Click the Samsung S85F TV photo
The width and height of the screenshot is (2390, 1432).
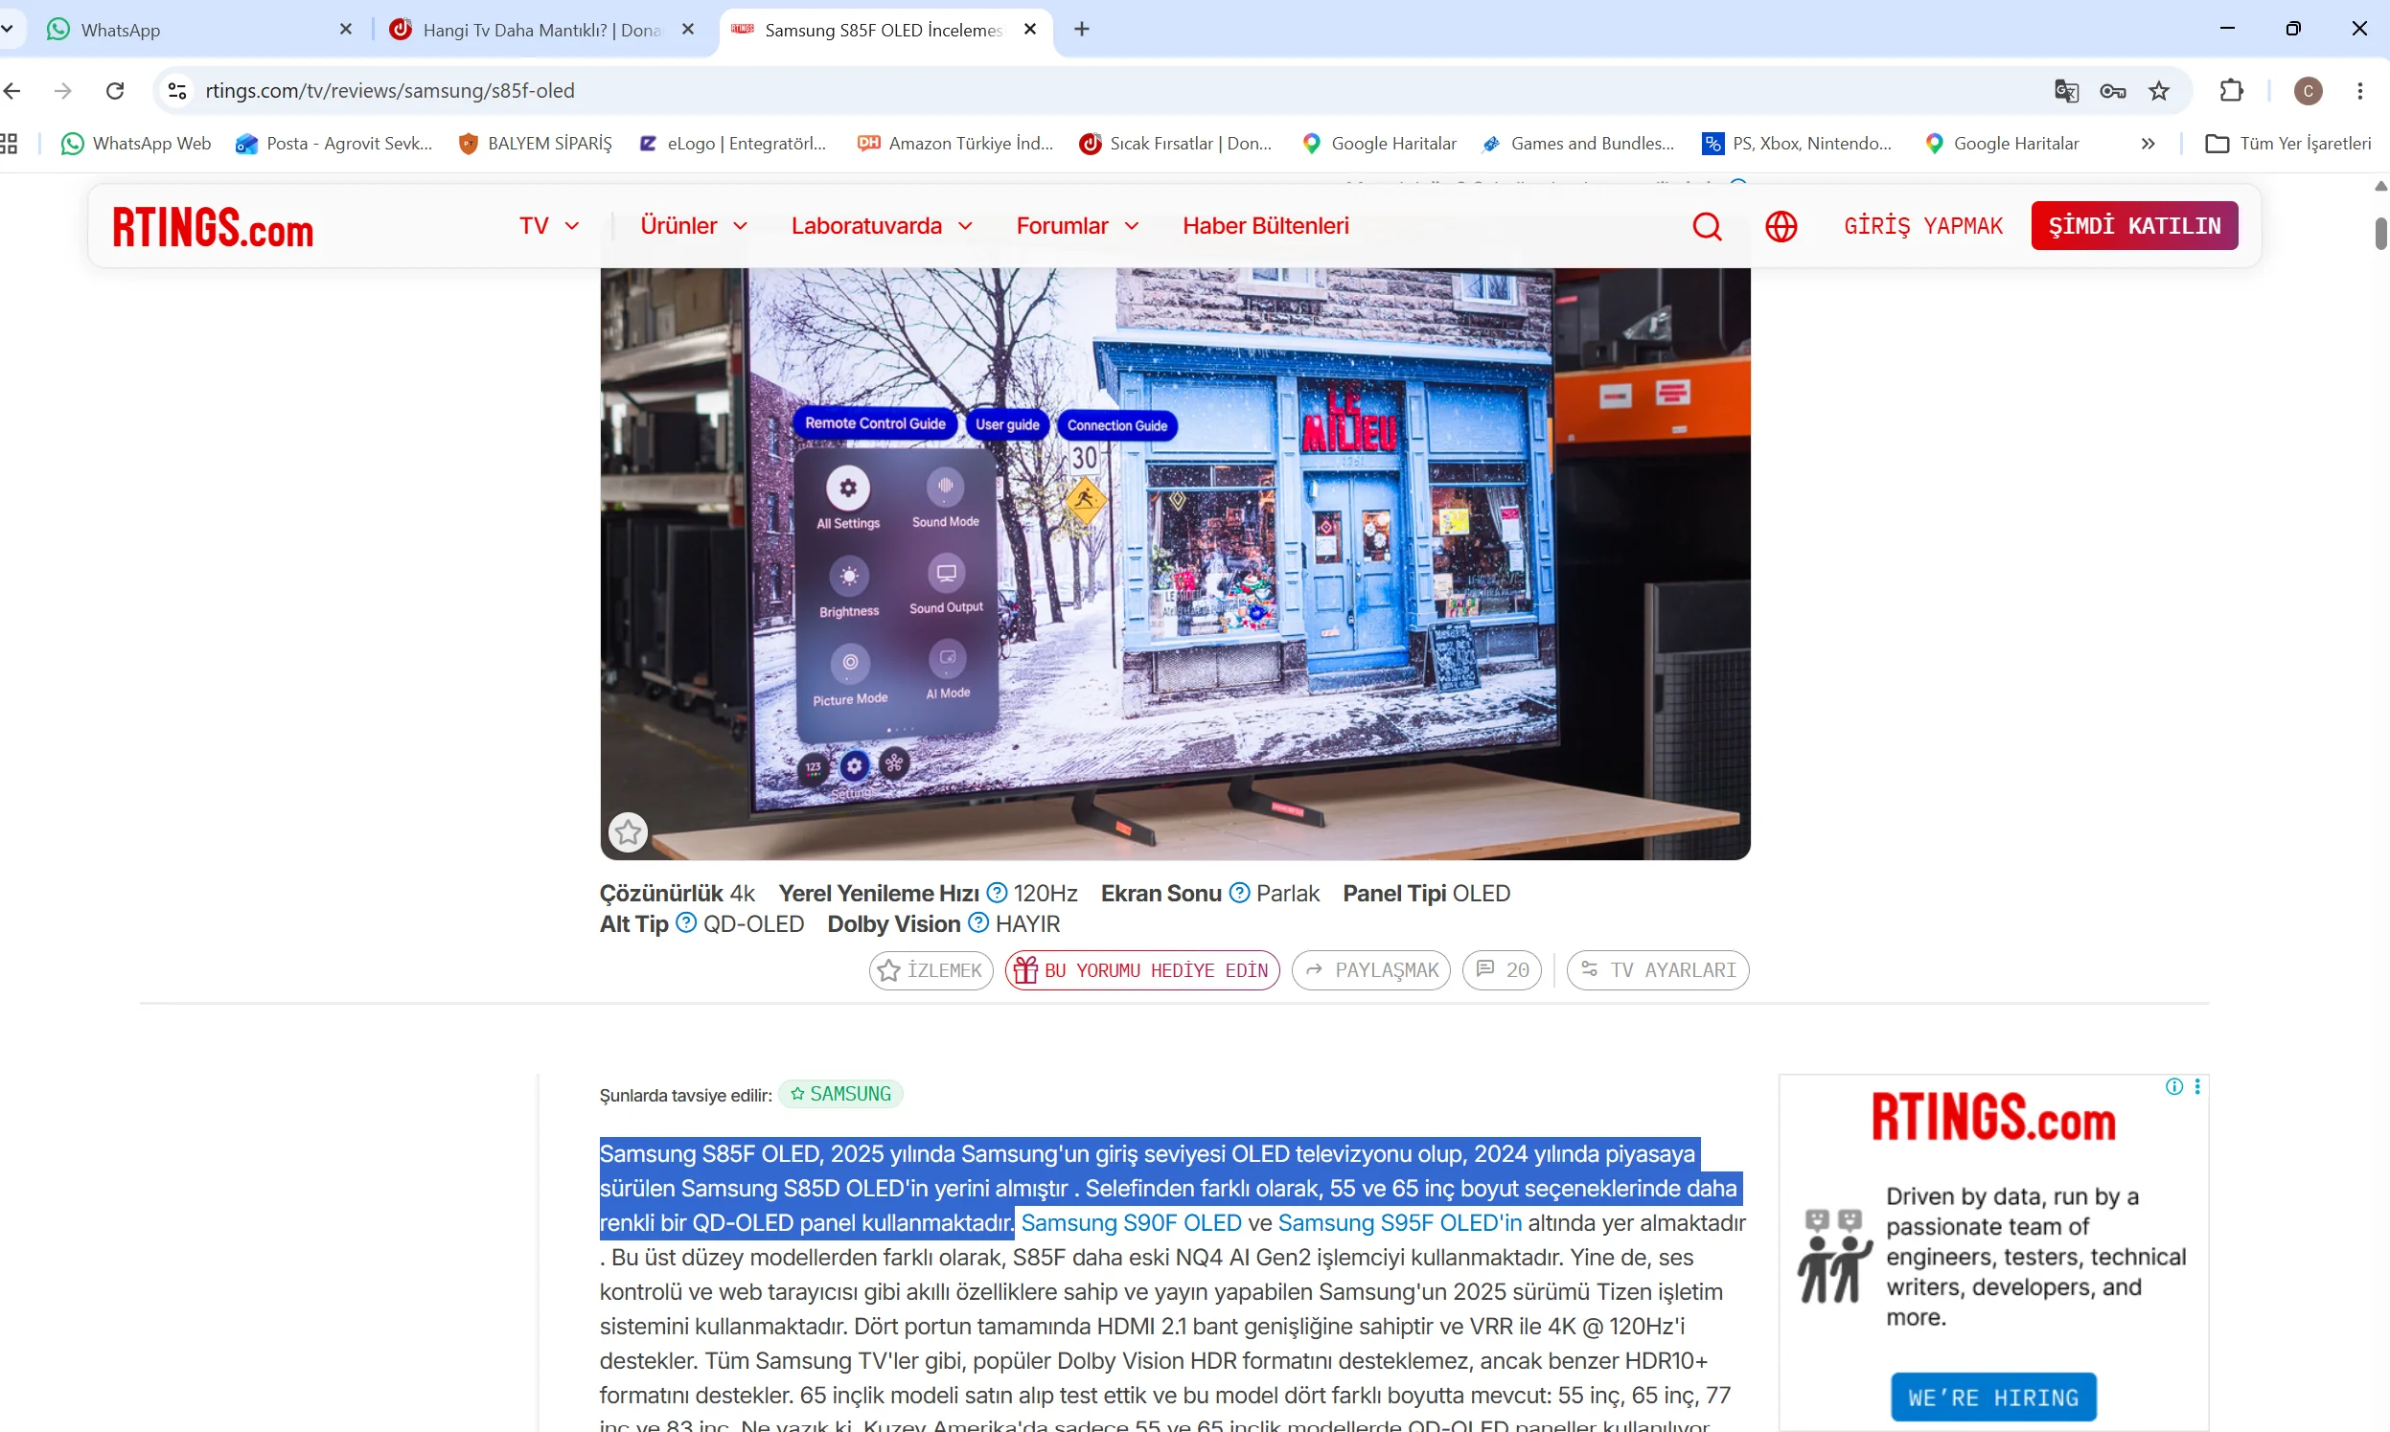click(1175, 564)
